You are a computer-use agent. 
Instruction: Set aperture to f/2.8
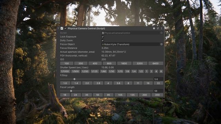[98, 83]
